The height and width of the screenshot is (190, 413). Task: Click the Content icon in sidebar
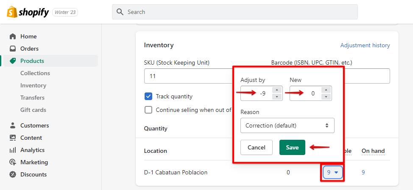pos(13,138)
